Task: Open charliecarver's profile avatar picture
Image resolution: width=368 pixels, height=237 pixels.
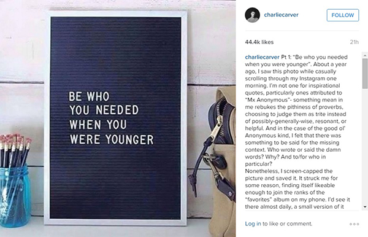Action: 252,15
